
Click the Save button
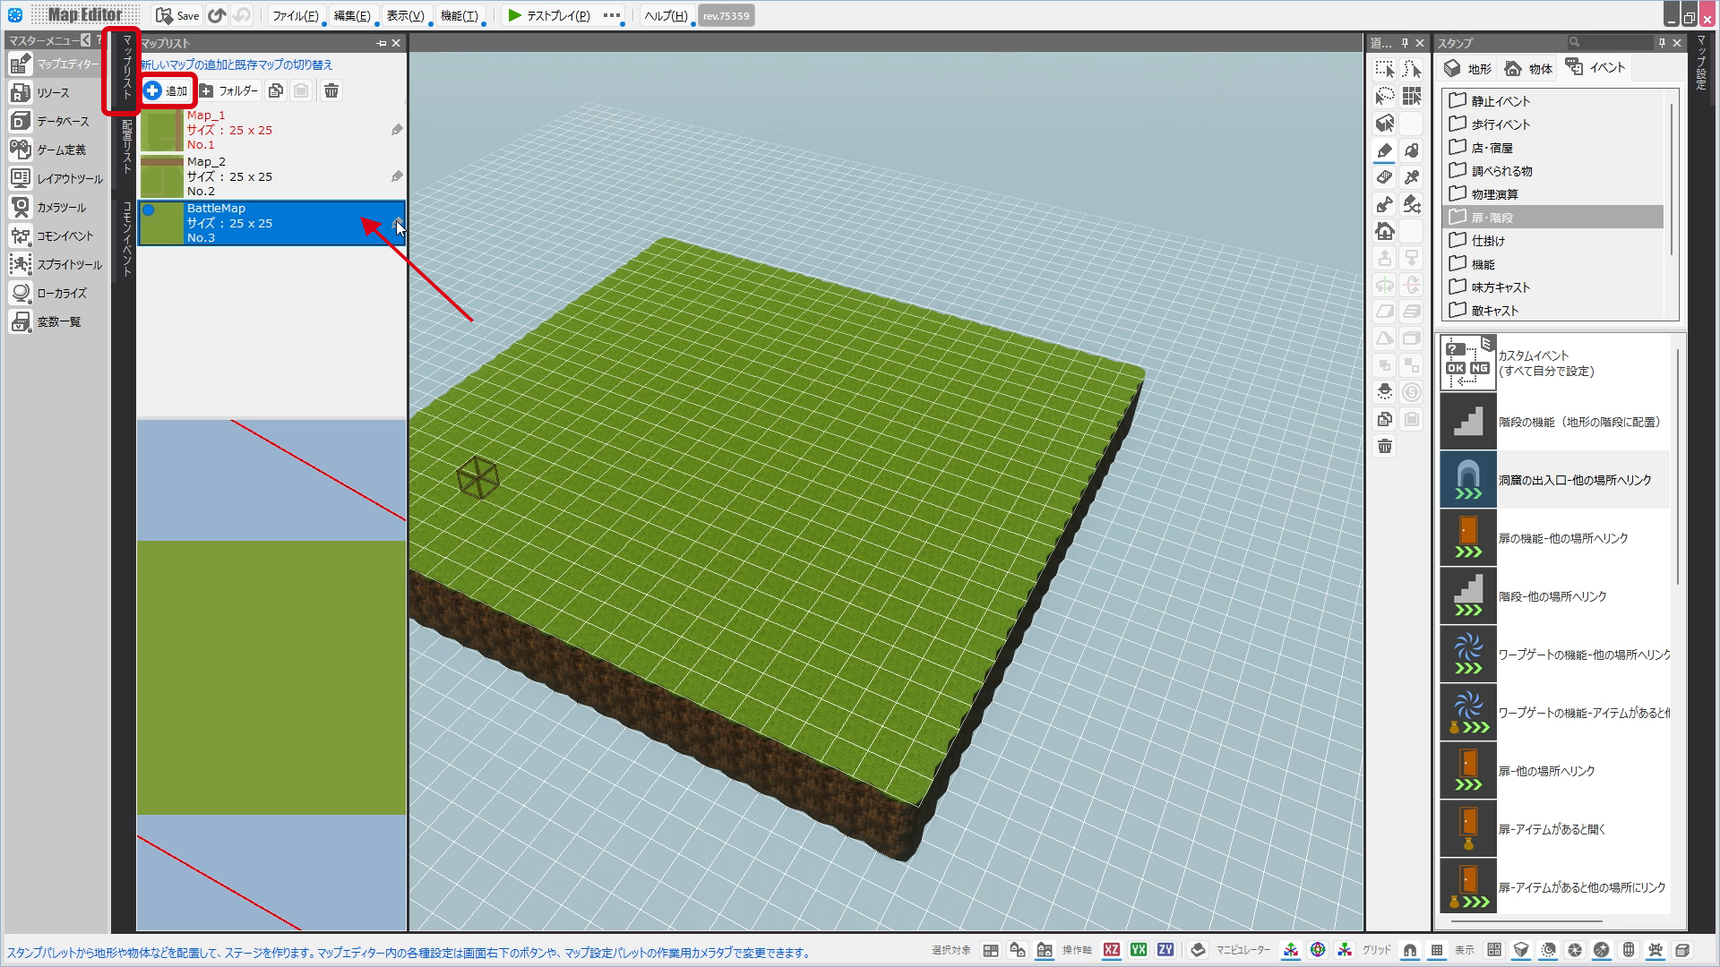pyautogui.click(x=177, y=15)
